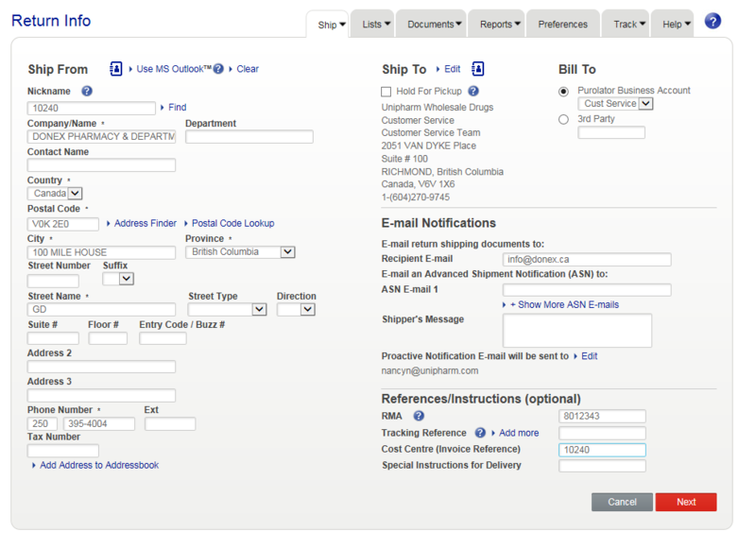
Task: Click Special Instructions for Delivery field
Action: pyautogui.click(x=602, y=466)
